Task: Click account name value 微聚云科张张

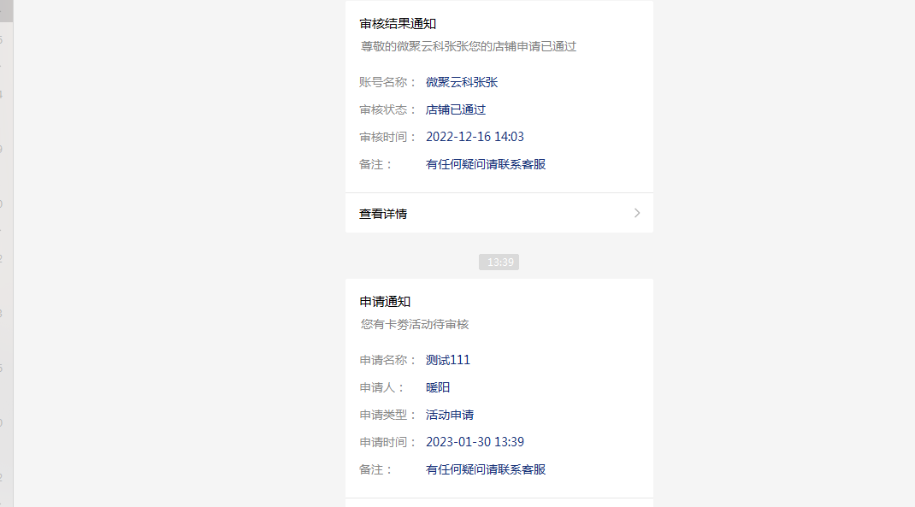Action: [462, 82]
